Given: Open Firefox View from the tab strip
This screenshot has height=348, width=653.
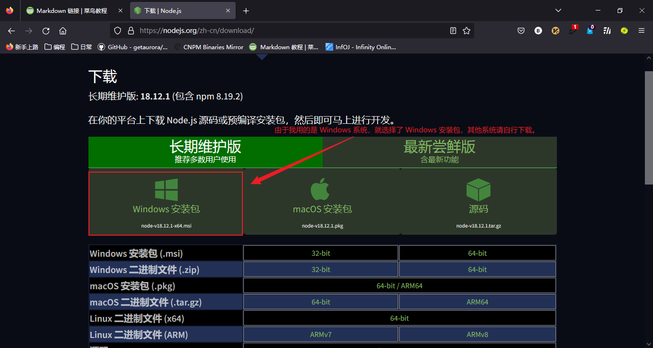Looking at the screenshot, I should [10, 11].
